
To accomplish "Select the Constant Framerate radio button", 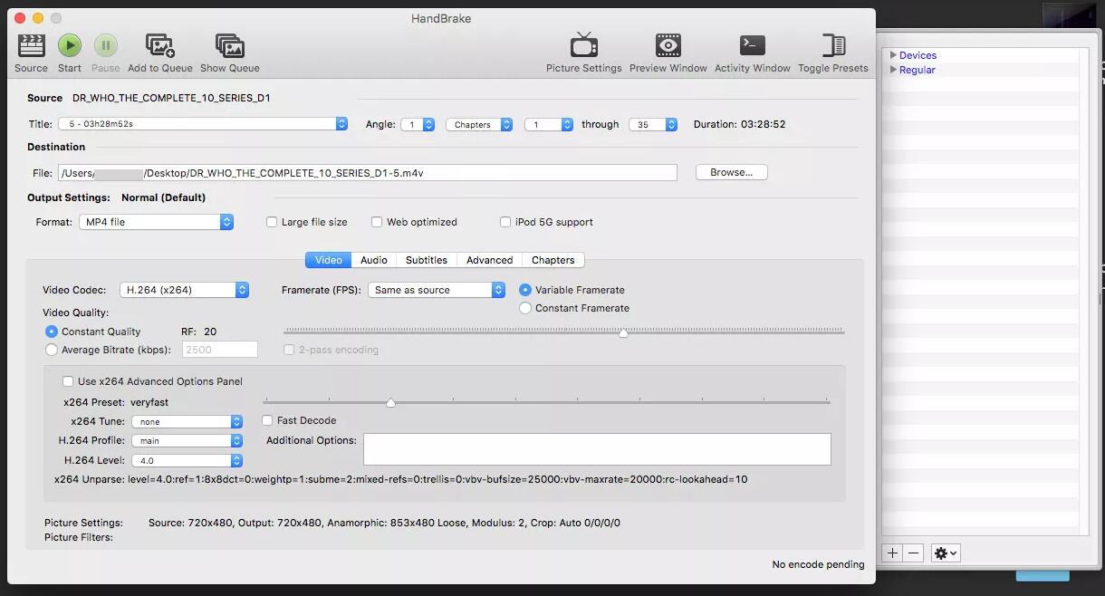I will 525,308.
